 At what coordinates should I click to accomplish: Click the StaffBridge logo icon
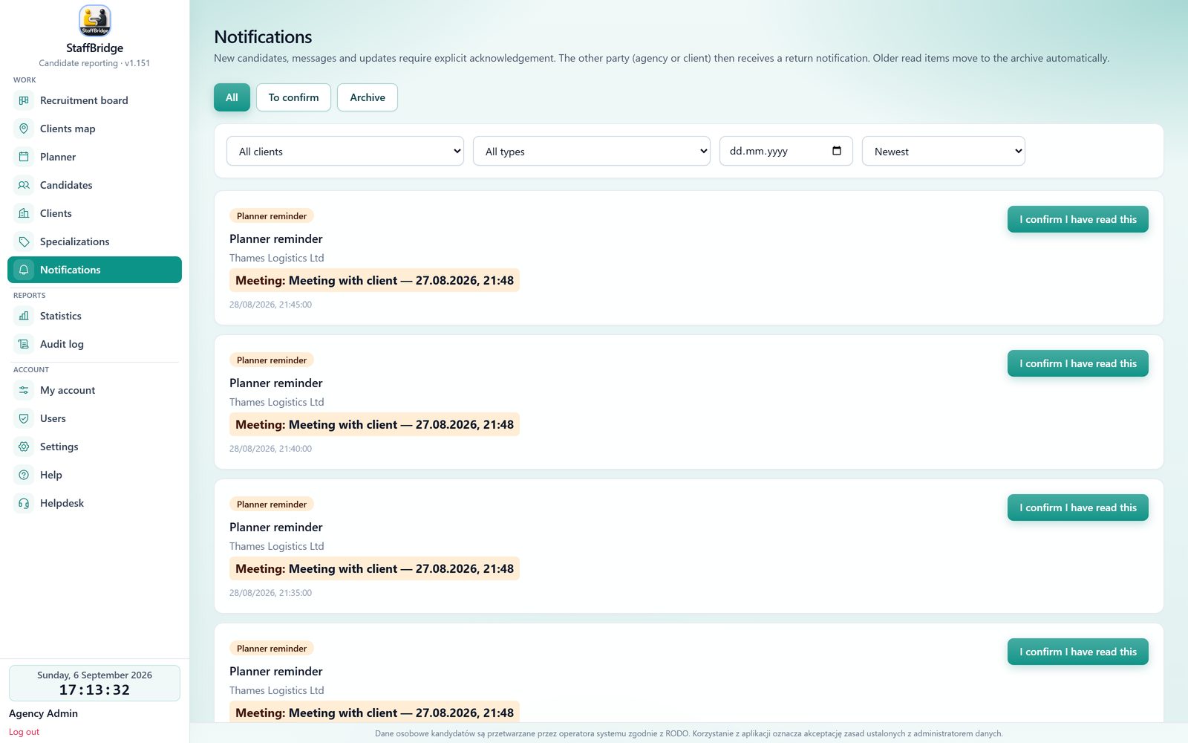[94, 21]
